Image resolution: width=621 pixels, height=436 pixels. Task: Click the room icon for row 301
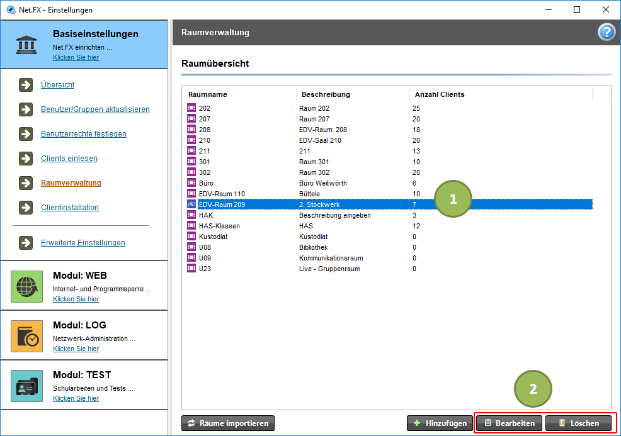tap(191, 161)
